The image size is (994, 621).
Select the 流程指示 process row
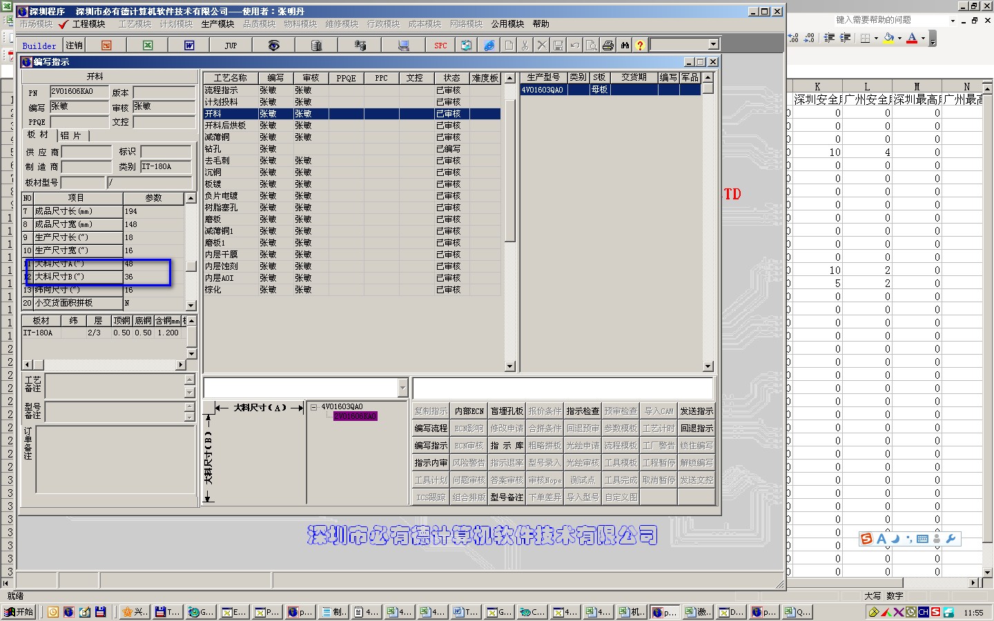pos(352,90)
